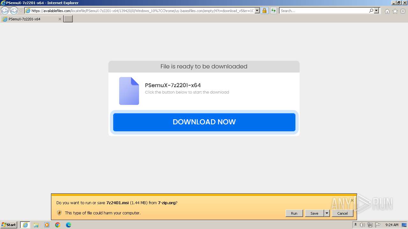Screen dimensions: 408x229
Task: Open File Explorer from taskbar
Action: coord(36,225)
